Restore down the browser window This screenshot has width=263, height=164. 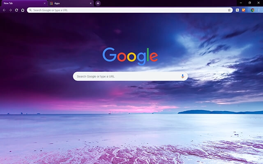[x=249, y=3]
